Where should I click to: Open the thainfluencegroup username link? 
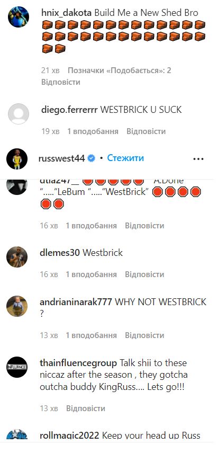coord(78,363)
